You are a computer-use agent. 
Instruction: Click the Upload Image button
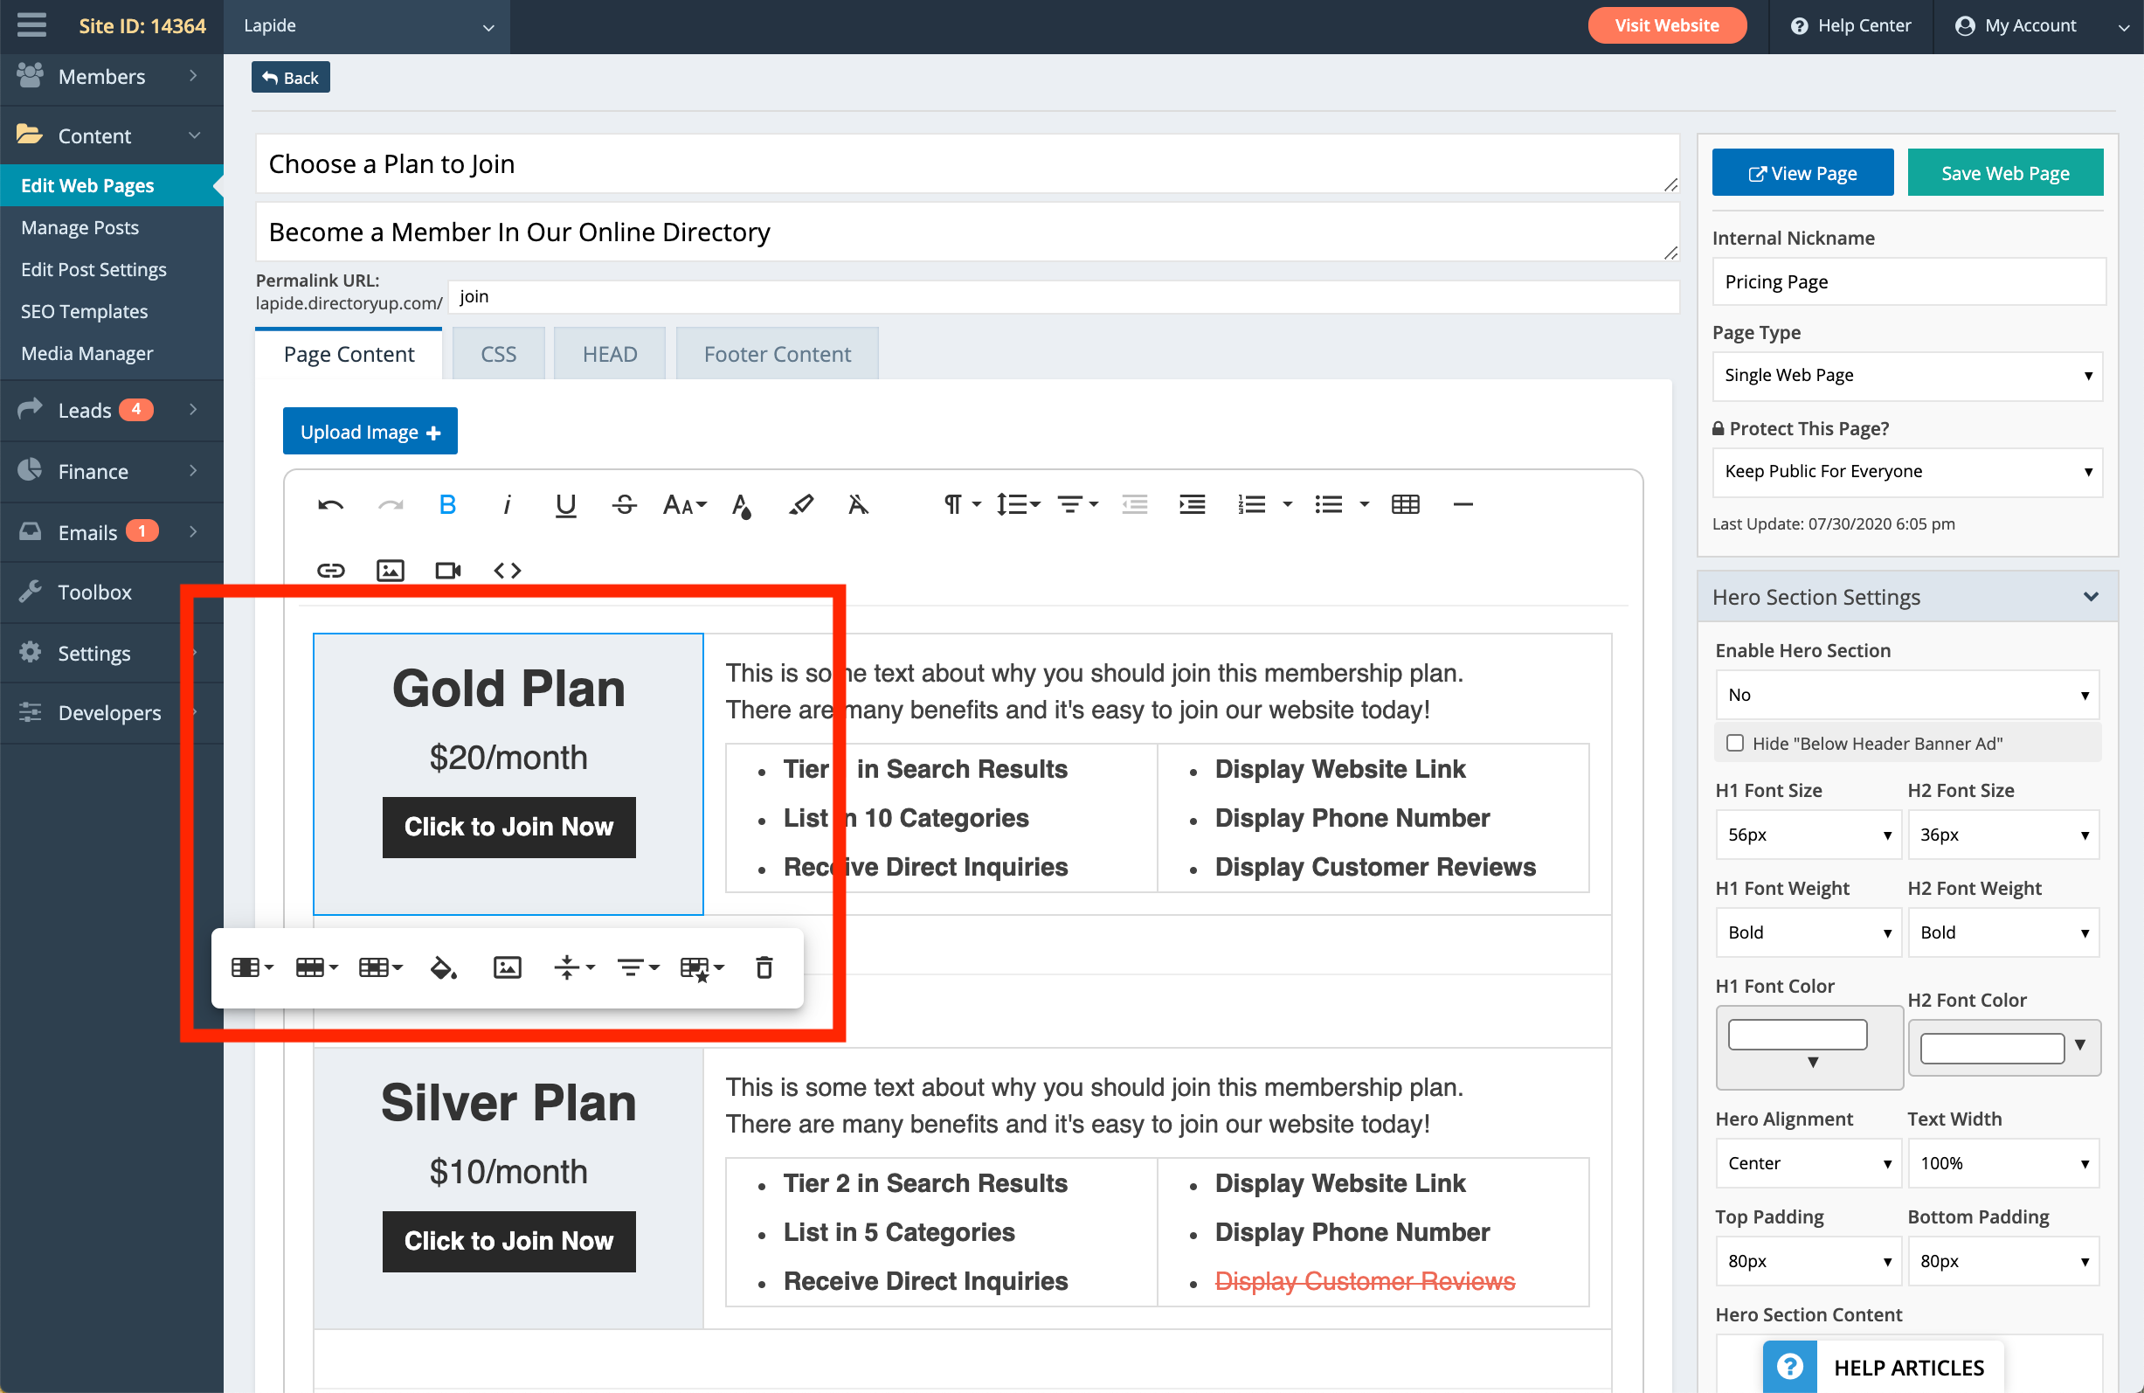click(370, 432)
